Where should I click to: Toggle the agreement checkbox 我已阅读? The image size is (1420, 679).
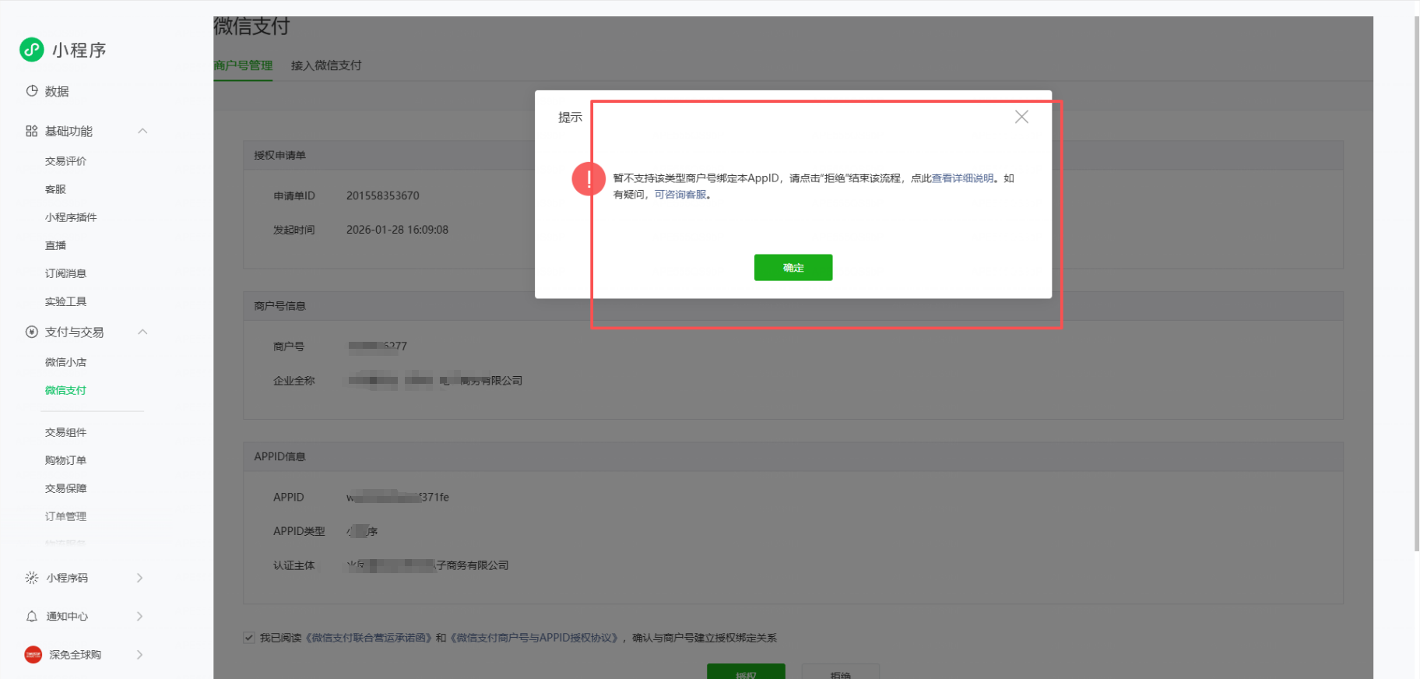point(249,638)
